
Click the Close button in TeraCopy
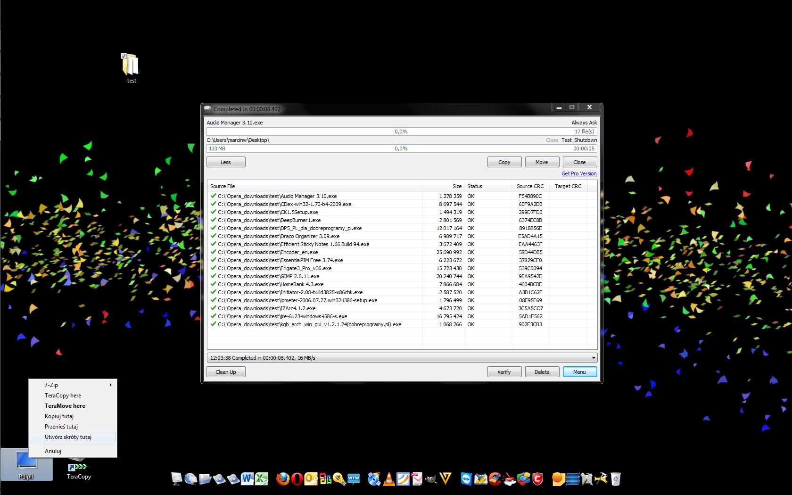tap(579, 162)
